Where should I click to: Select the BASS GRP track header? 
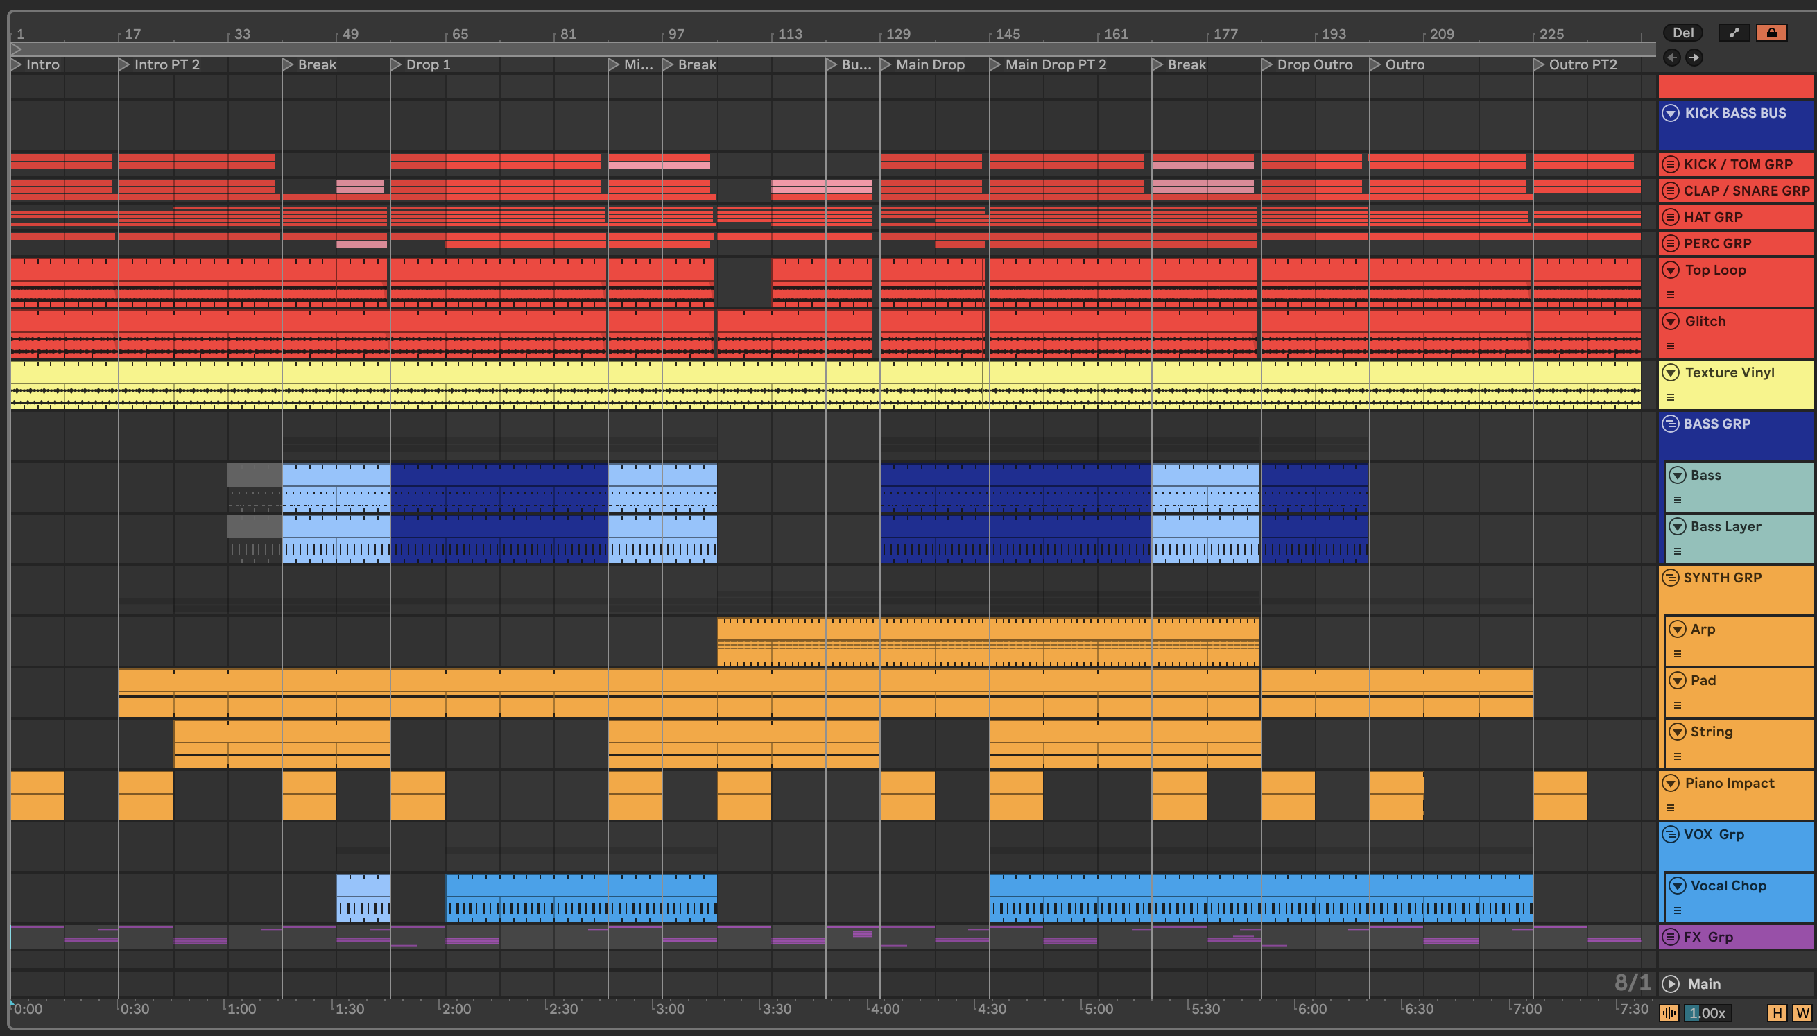1716,424
